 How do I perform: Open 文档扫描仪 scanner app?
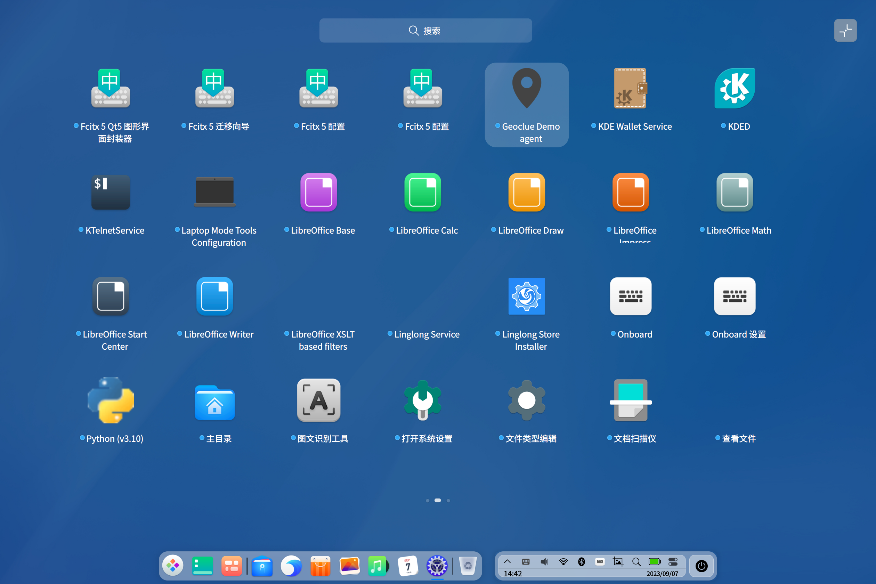pos(631,400)
